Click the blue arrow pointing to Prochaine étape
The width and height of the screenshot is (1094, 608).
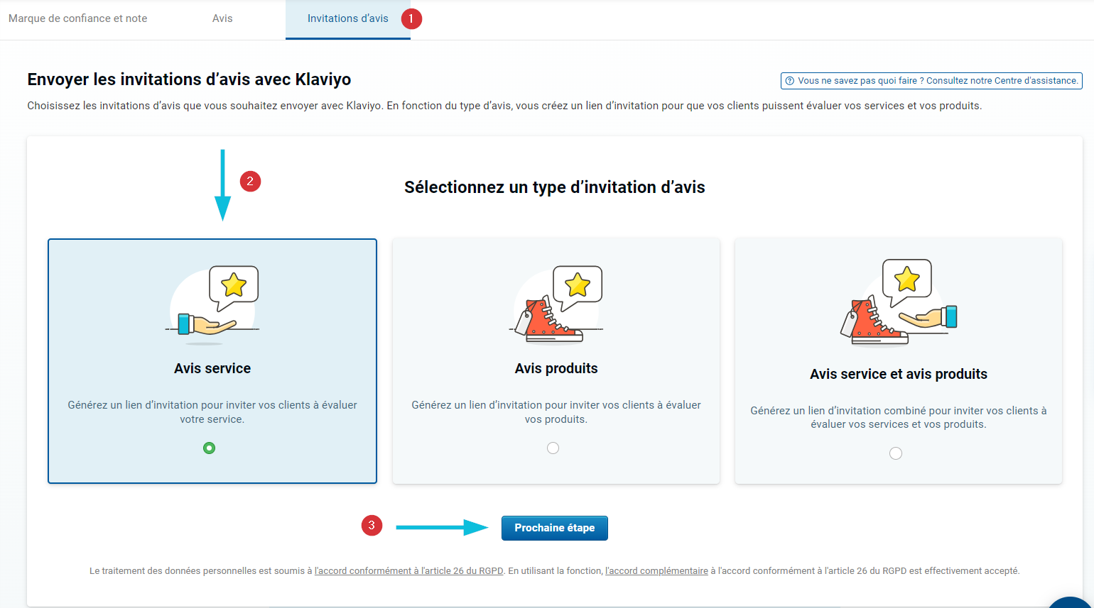click(442, 527)
